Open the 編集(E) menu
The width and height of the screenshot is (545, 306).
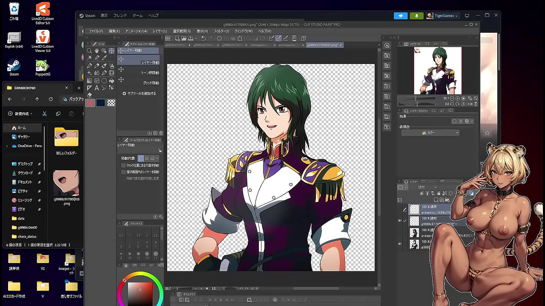point(114,31)
